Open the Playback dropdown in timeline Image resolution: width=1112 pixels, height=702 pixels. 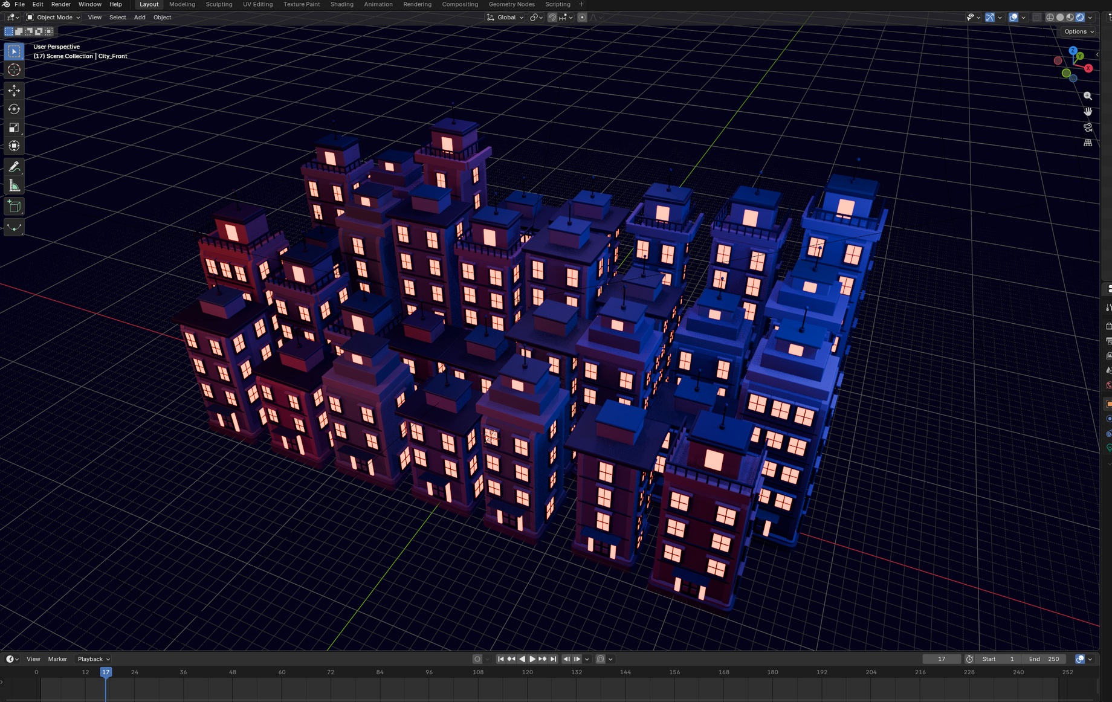[94, 659]
